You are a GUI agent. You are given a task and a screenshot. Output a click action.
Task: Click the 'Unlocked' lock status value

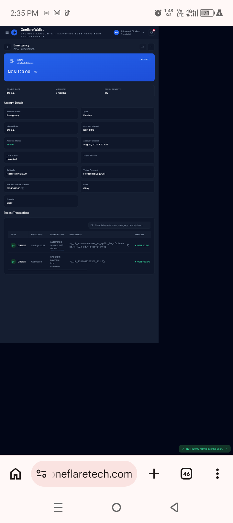coord(12,159)
